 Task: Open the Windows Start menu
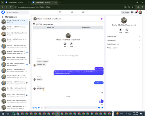(x=3, y=114)
